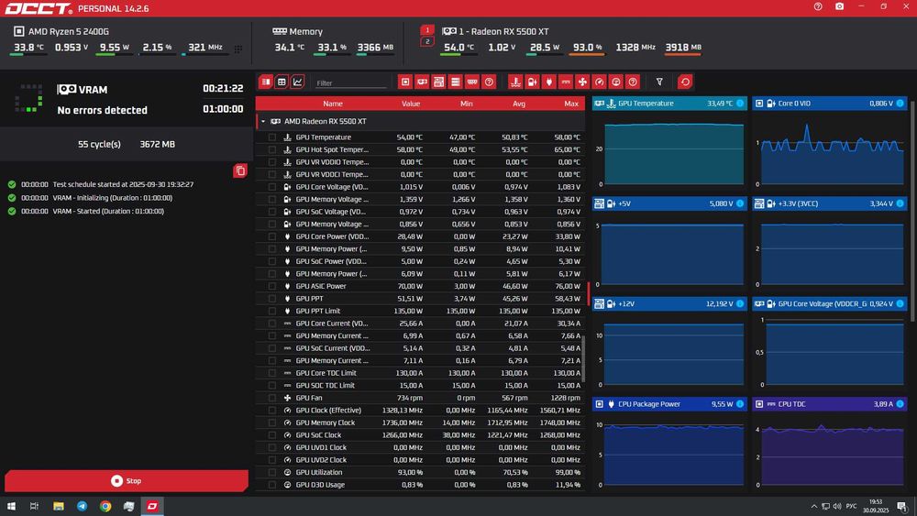917x516 pixels.
Task: Open the help icon in title bar
Action: 818,6
